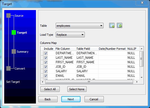Screen dimensions: 150x108
Task: Click the File Column cell LAST_NAME
Action: (65, 58)
